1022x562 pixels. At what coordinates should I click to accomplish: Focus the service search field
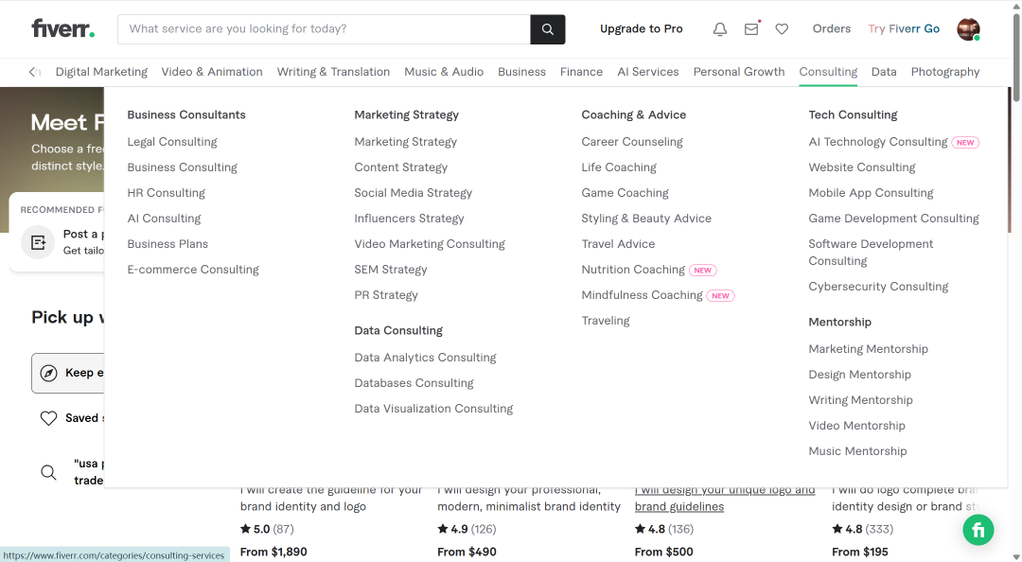(324, 29)
